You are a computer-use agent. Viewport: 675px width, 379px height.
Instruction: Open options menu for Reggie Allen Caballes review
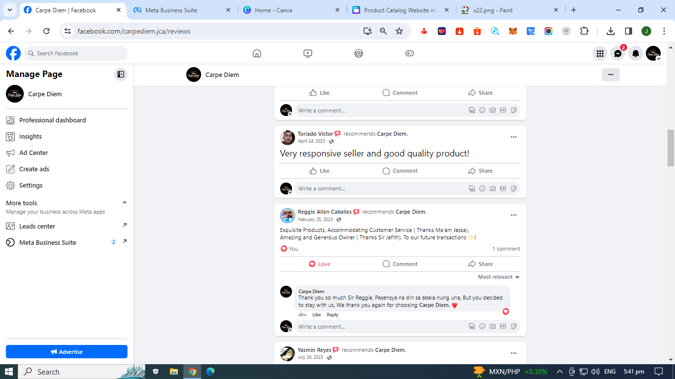[513, 215]
